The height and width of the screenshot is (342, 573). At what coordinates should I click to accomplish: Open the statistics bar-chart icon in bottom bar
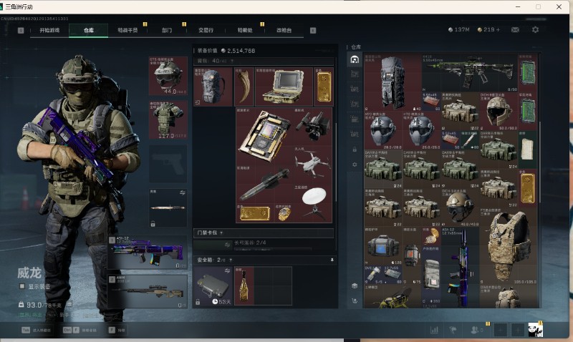[434, 331]
